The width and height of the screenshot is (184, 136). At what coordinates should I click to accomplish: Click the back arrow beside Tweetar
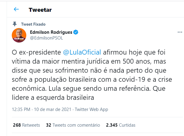point(16,10)
